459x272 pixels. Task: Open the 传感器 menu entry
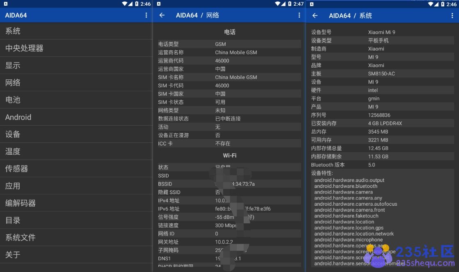click(x=76, y=169)
